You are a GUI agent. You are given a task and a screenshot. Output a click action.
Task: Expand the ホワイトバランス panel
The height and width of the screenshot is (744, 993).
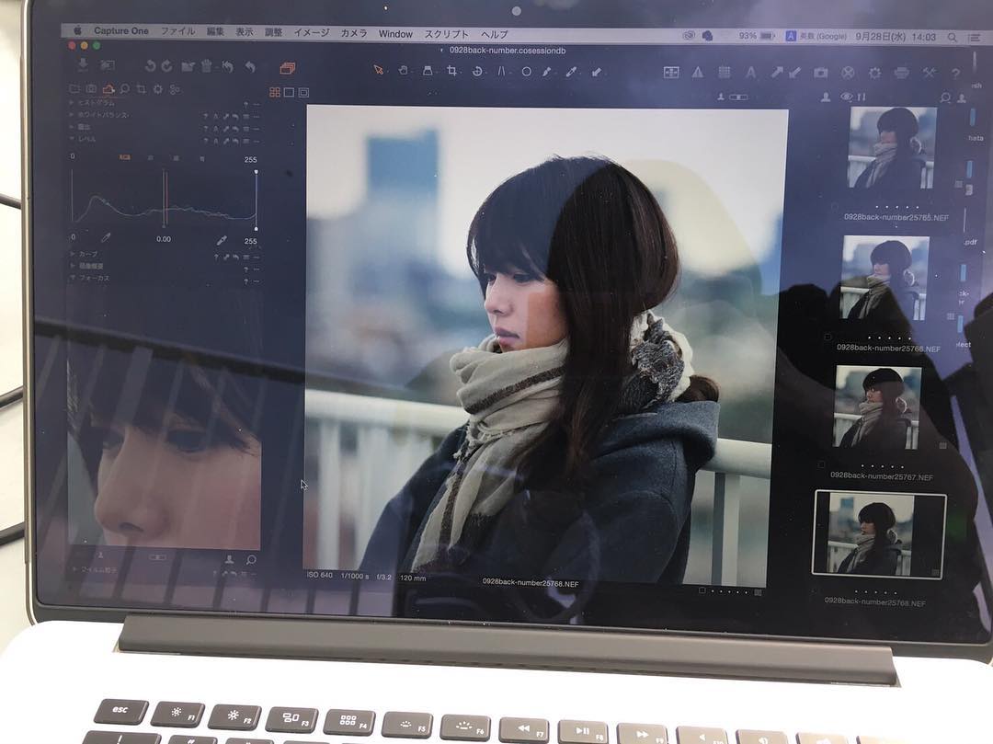(72, 115)
